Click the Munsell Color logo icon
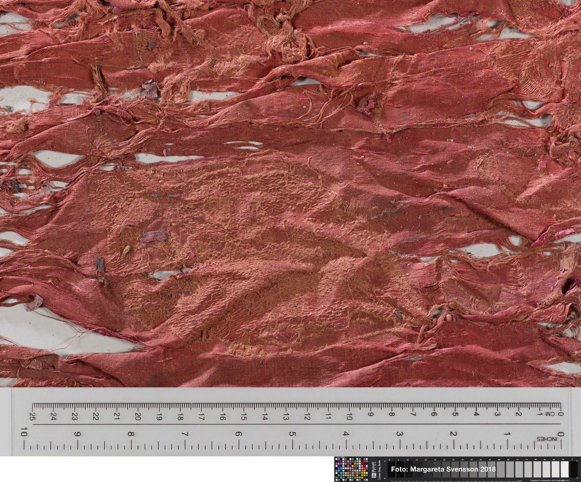The height and width of the screenshot is (482, 581). (x=374, y=475)
